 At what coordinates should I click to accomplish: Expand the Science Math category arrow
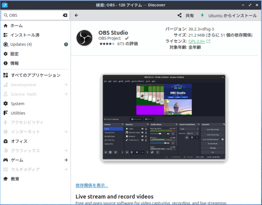[66, 94]
